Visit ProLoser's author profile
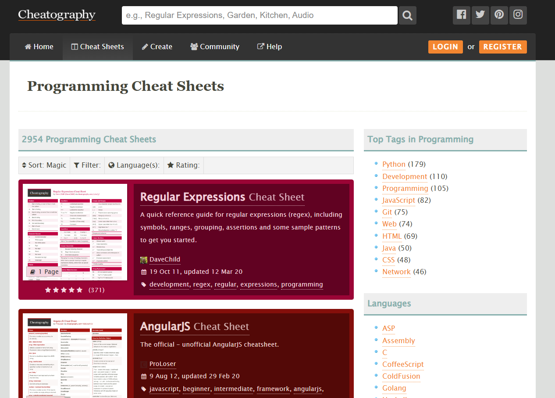Viewport: 555px width, 398px height. (x=163, y=364)
